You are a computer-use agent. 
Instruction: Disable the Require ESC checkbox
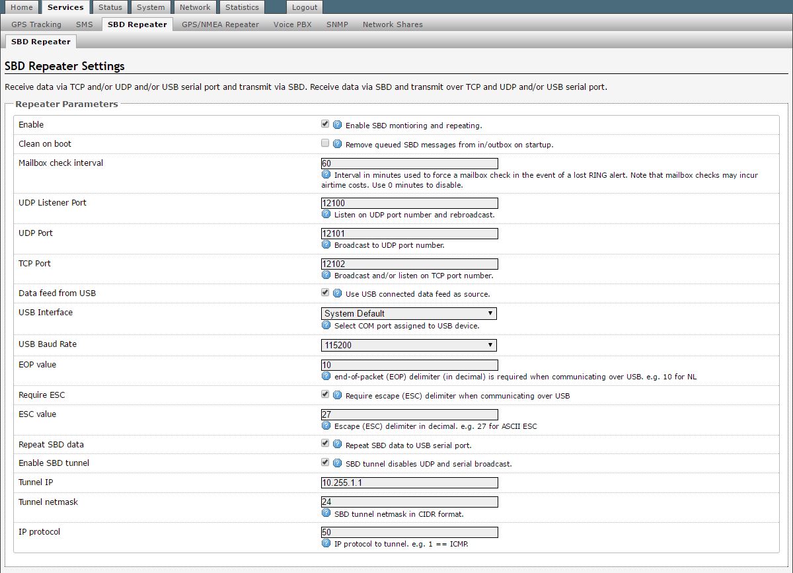tap(324, 394)
